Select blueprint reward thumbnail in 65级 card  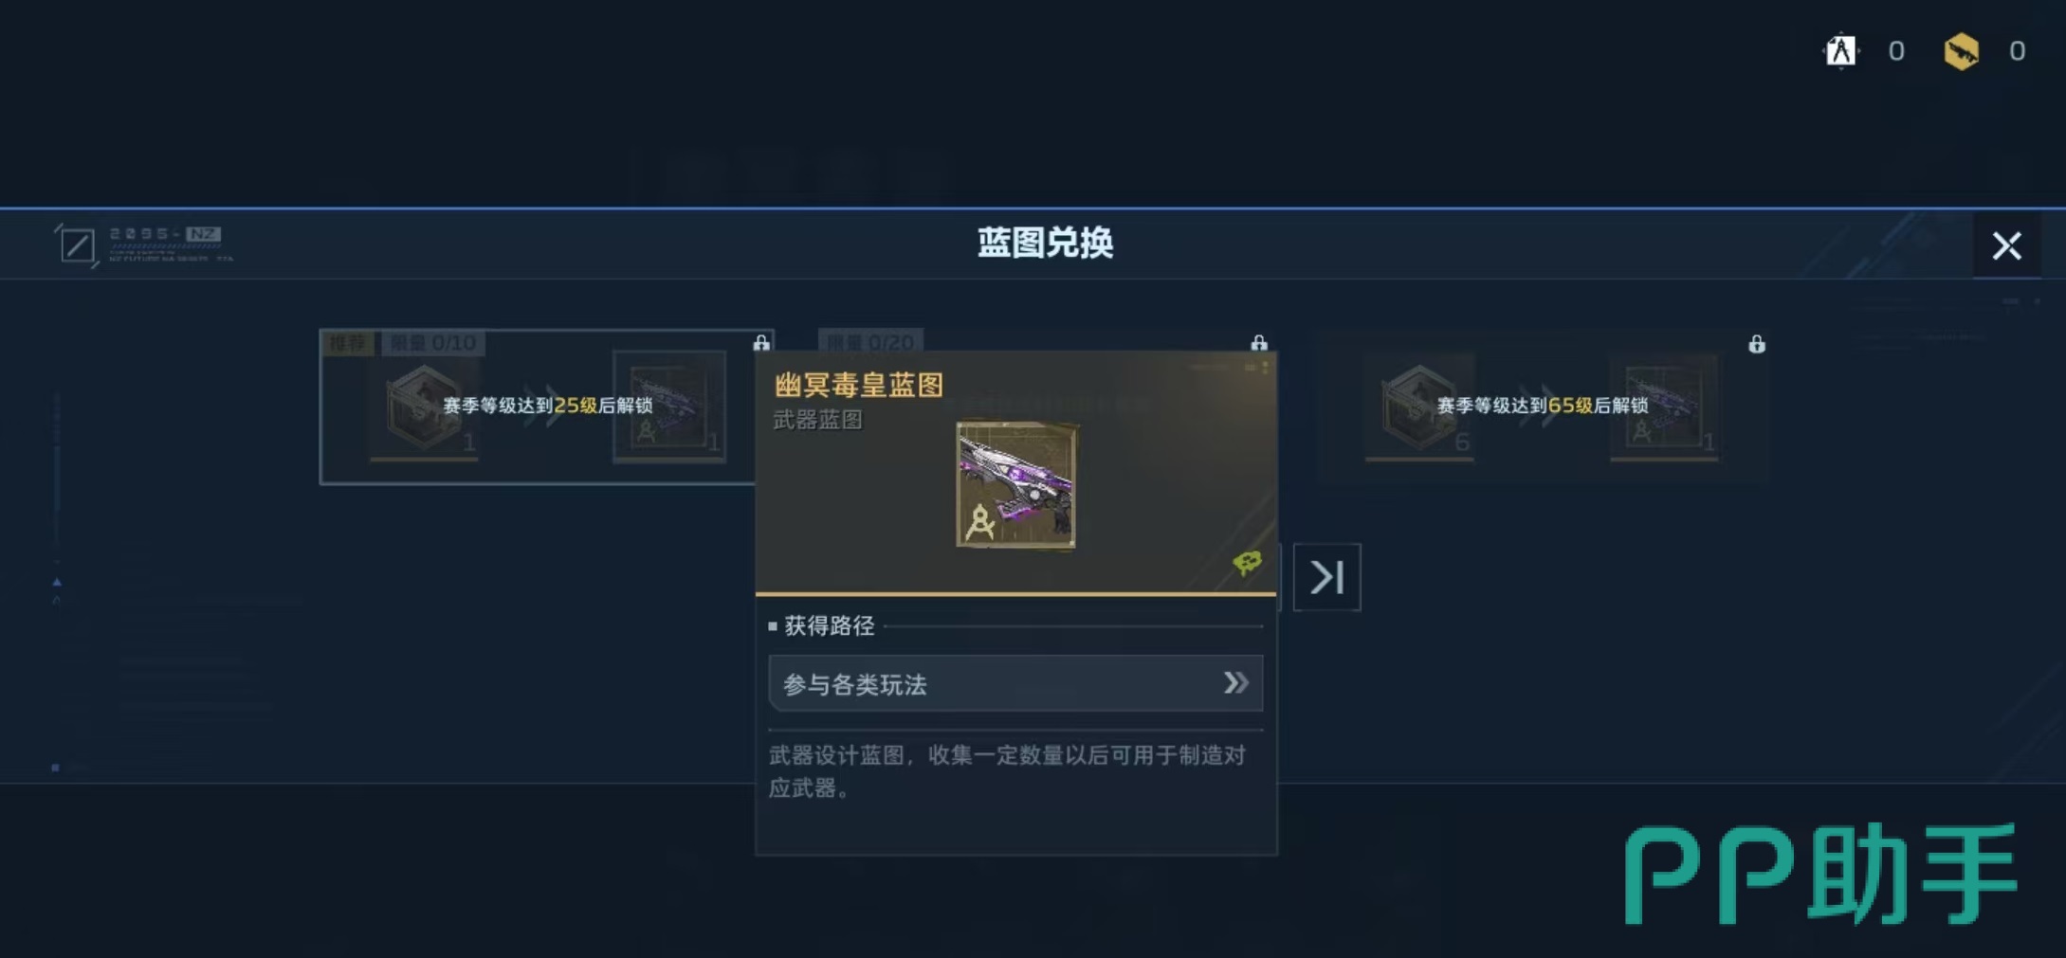tap(1664, 407)
